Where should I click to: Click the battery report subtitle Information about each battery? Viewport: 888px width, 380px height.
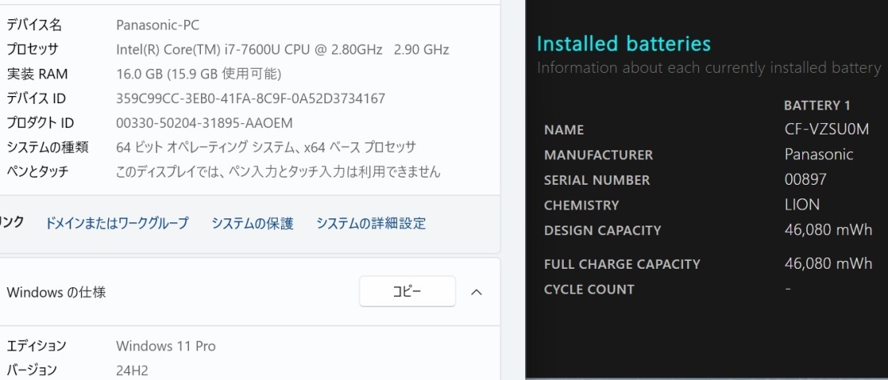click(709, 68)
